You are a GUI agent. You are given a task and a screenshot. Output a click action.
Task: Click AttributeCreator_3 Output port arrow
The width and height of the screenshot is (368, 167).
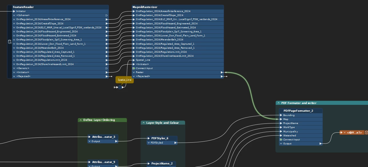tap(116, 141)
